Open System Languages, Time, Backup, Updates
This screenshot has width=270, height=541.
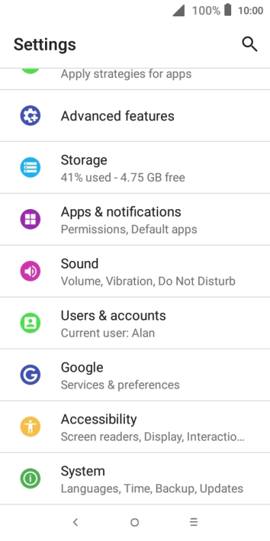(135, 479)
